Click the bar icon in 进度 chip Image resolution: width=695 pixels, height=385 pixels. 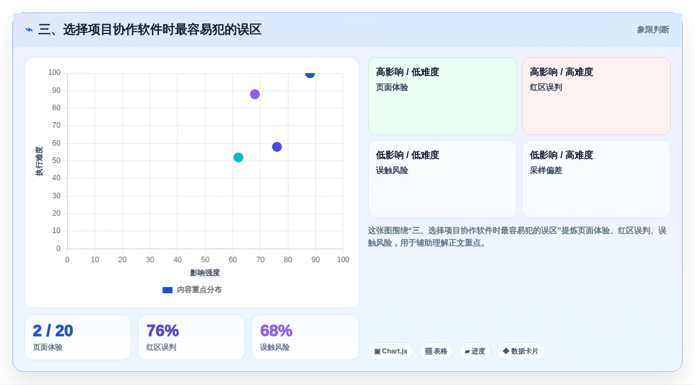coord(467,352)
